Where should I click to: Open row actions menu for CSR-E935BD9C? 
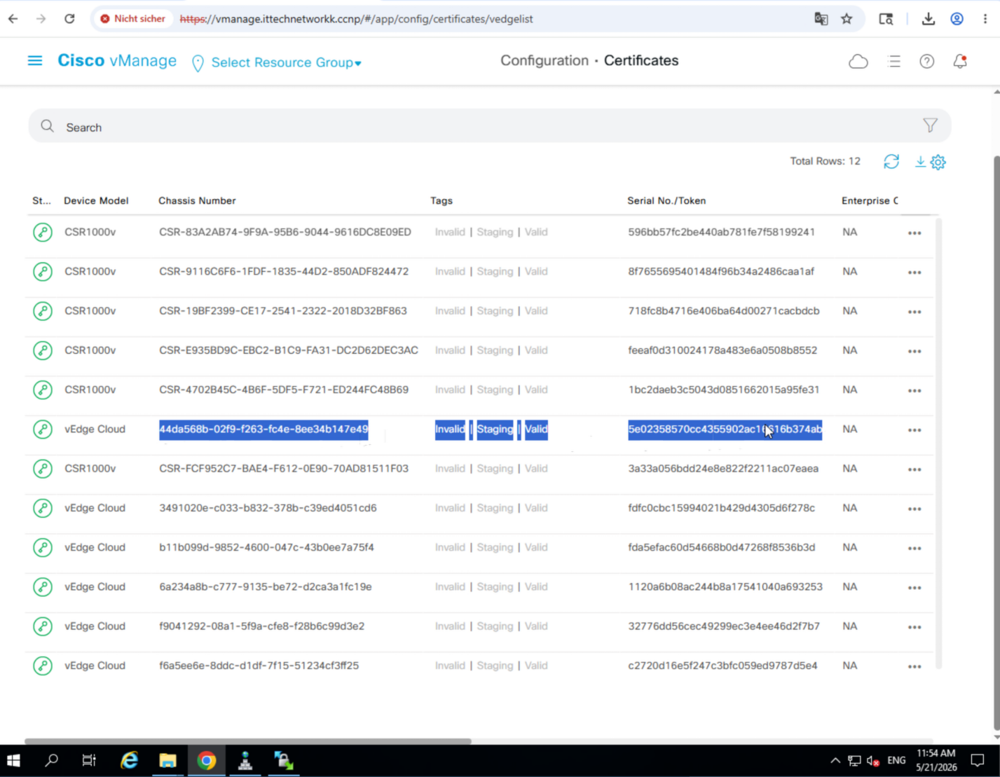point(915,351)
